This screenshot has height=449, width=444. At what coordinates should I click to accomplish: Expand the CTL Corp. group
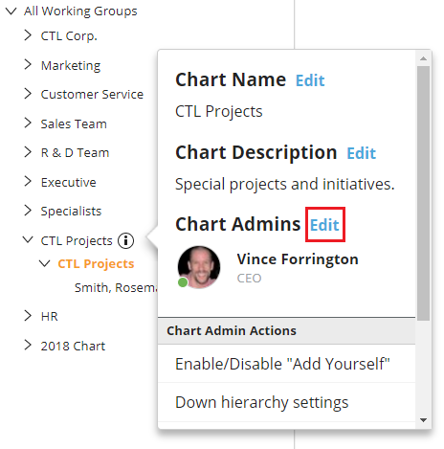28,35
